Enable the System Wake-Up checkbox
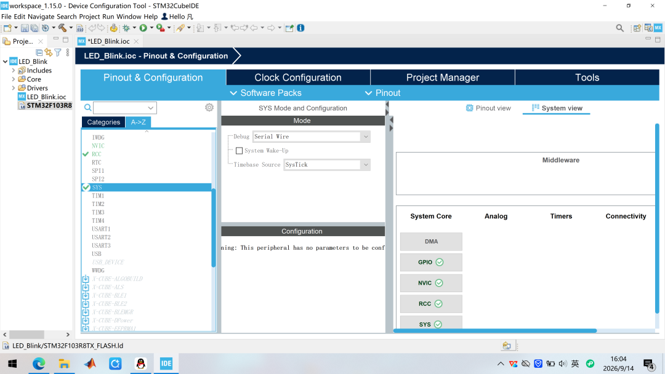 tap(239, 151)
